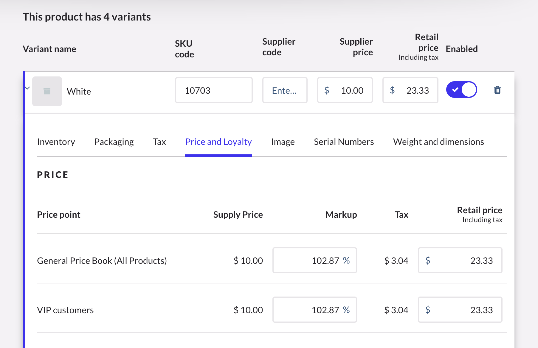
Task: Open the Inventory tab
Action: (x=56, y=142)
